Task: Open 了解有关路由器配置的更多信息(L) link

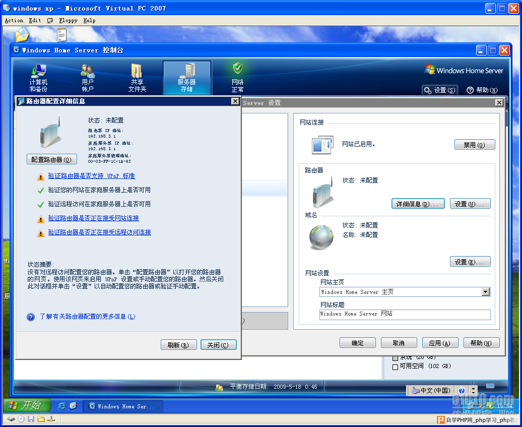Action: click(x=88, y=317)
